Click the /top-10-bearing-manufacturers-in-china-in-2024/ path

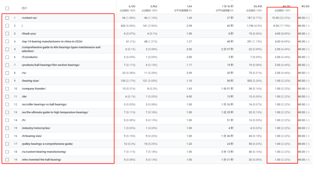click(52, 42)
